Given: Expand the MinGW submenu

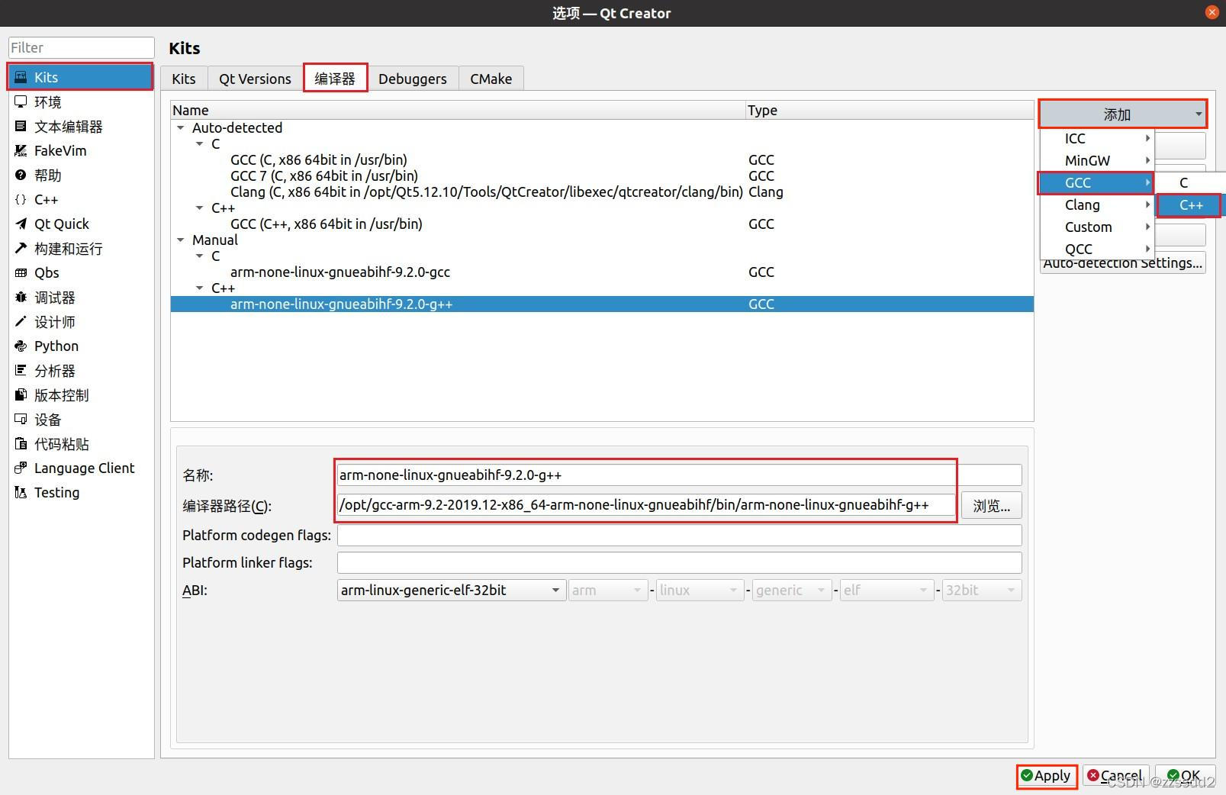Looking at the screenshot, I should (1097, 160).
